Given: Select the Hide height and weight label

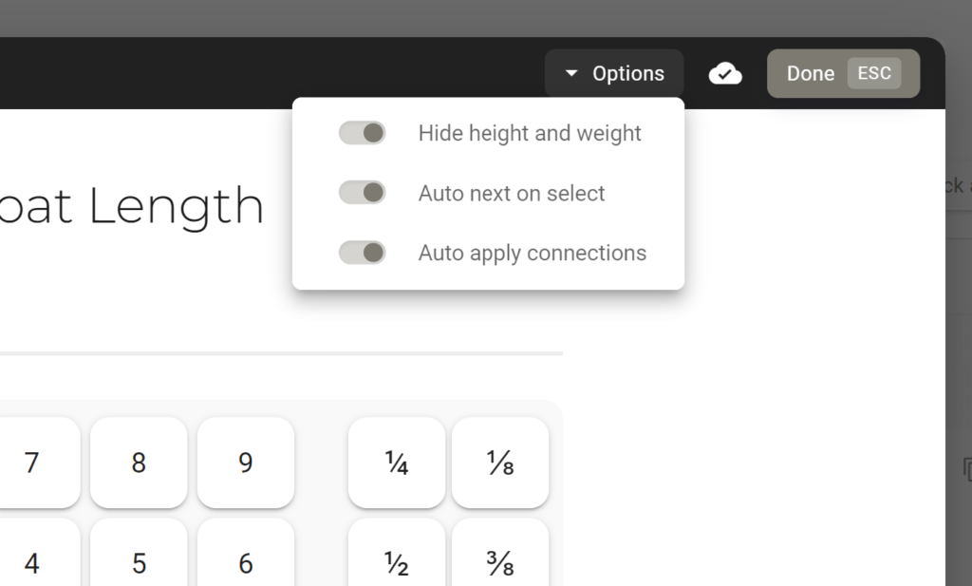Looking at the screenshot, I should [530, 133].
